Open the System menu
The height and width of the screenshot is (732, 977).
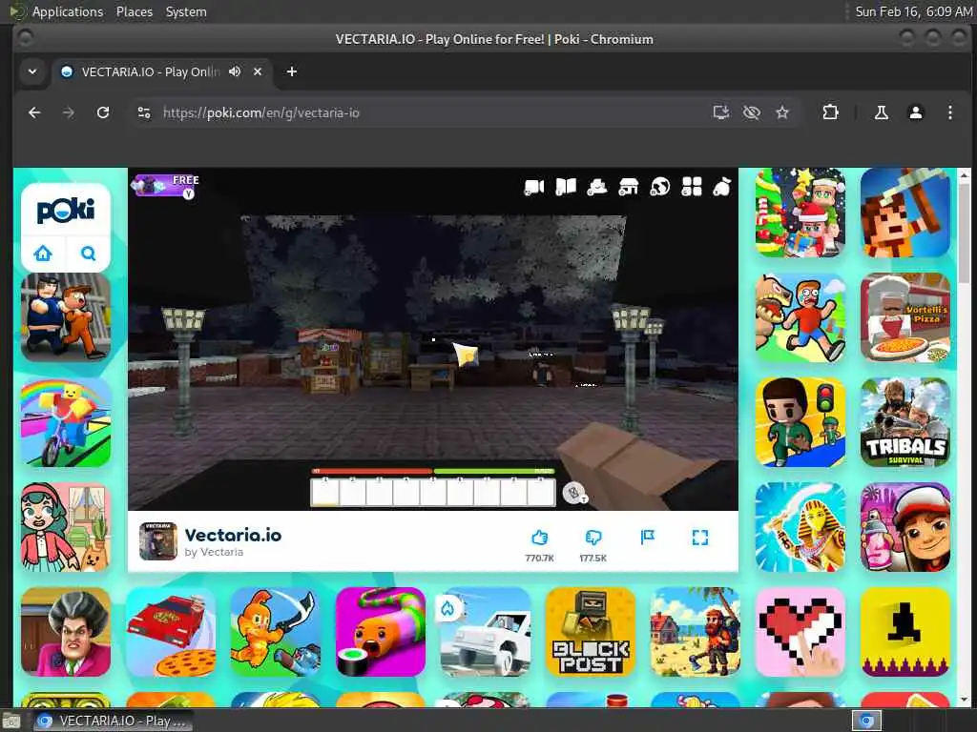(186, 11)
